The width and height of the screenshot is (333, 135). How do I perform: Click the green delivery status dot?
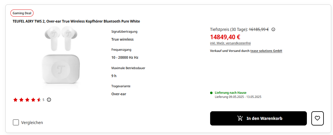(x=211, y=93)
